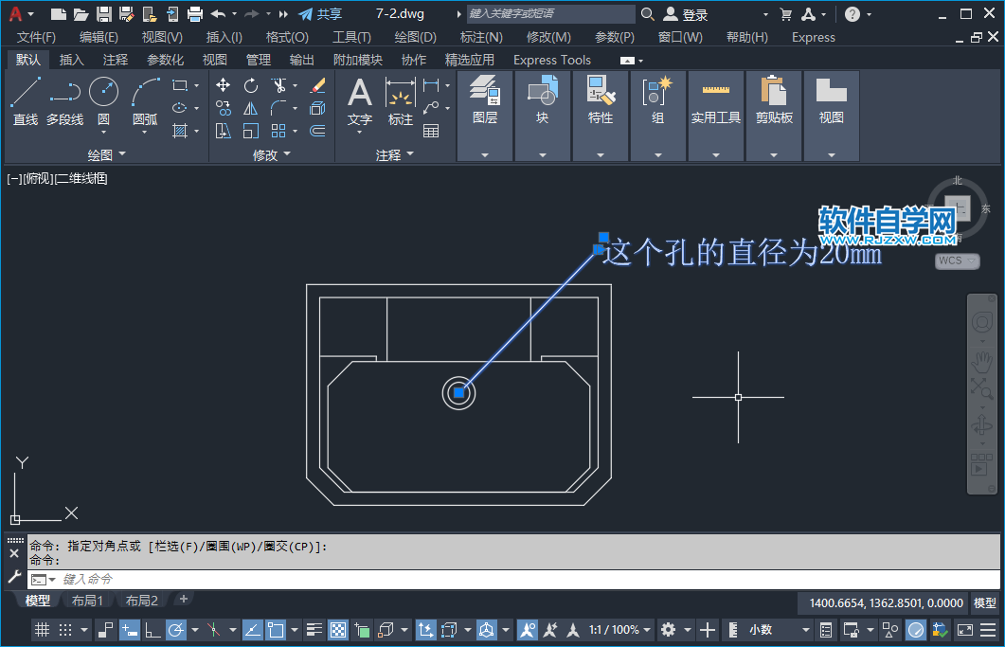Viewport: 1005px width, 647px height.
Task: Toggle Ortho mode in status bar
Action: pos(152,630)
